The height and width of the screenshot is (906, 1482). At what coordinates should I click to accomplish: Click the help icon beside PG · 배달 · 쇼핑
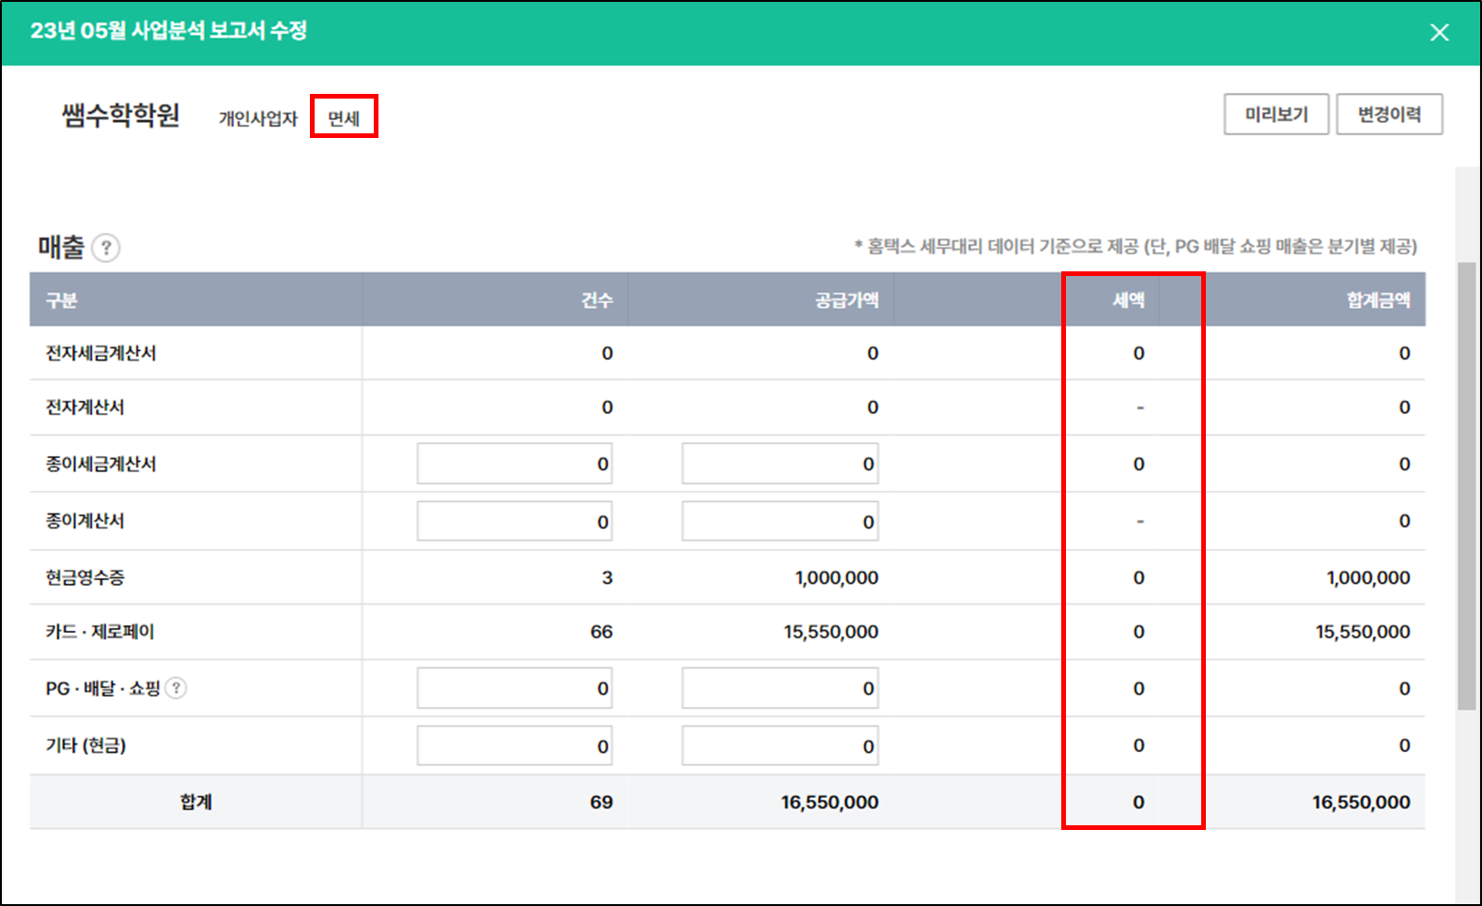point(176,688)
